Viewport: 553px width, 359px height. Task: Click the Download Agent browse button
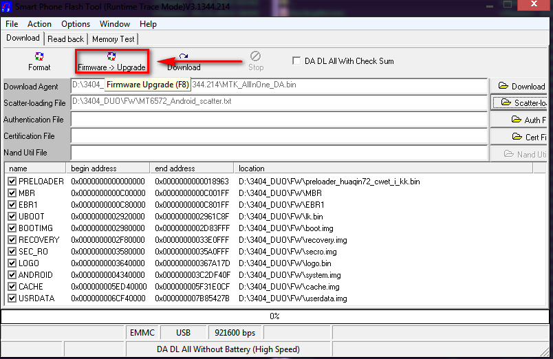[519, 86]
